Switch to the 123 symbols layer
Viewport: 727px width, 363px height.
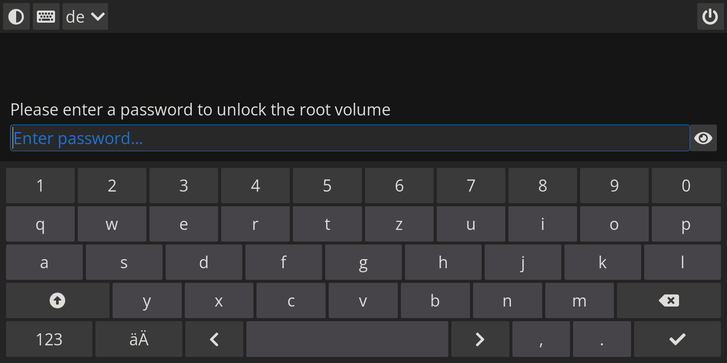click(x=49, y=339)
